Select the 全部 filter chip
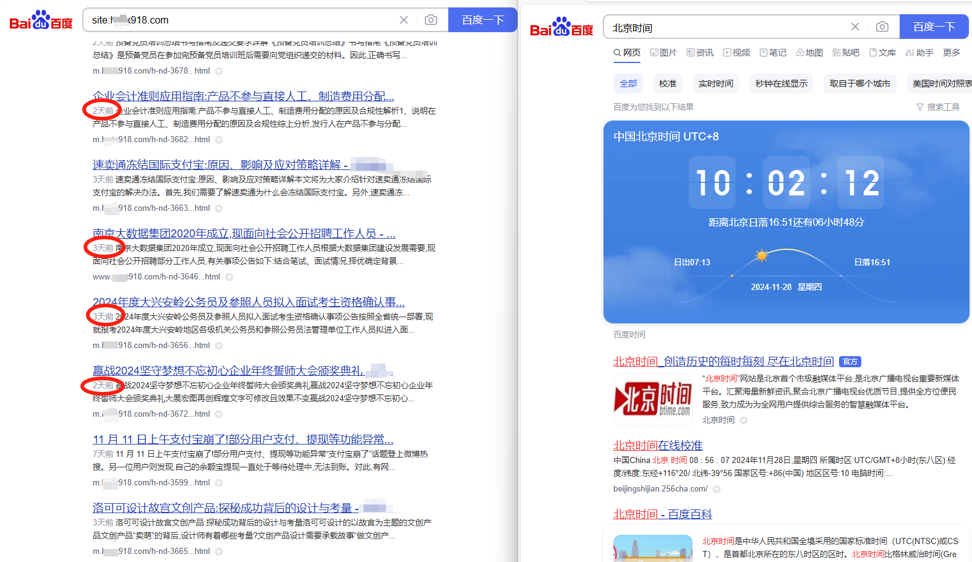This screenshot has height=562, width=972. (628, 83)
